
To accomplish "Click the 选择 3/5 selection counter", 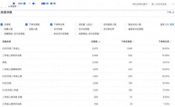I will pyautogui.click(x=165, y=25).
